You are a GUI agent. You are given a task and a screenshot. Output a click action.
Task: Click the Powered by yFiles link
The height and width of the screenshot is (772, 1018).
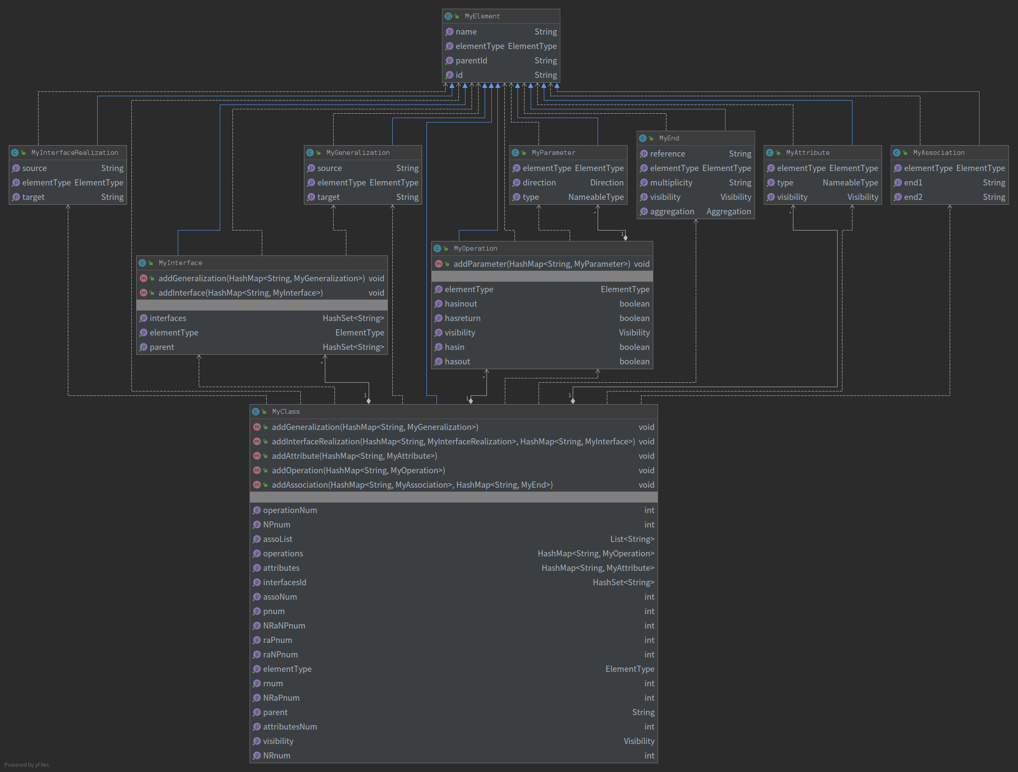(27, 765)
